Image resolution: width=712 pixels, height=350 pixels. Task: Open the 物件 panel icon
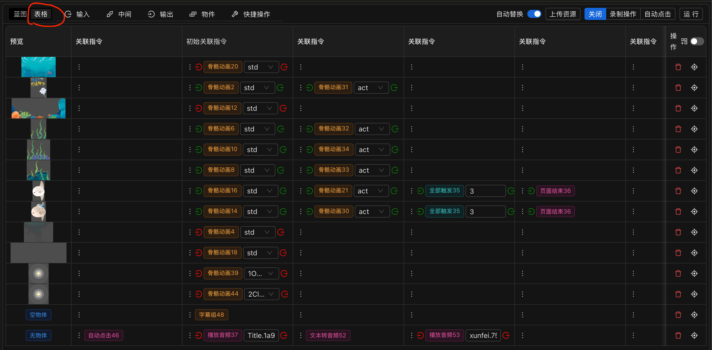click(193, 14)
